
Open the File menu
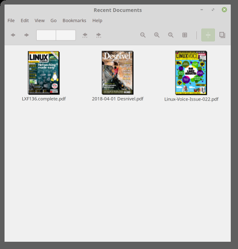click(11, 20)
